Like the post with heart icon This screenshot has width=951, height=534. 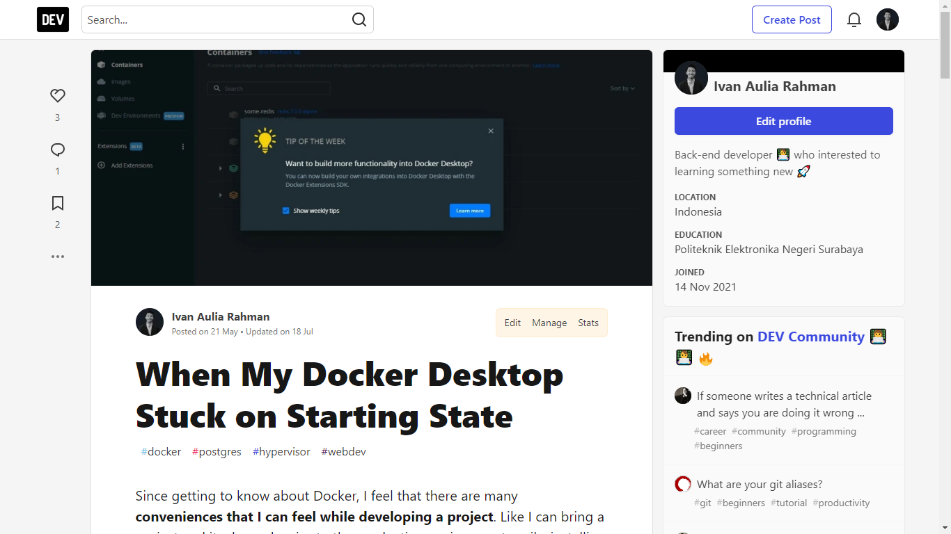58,96
